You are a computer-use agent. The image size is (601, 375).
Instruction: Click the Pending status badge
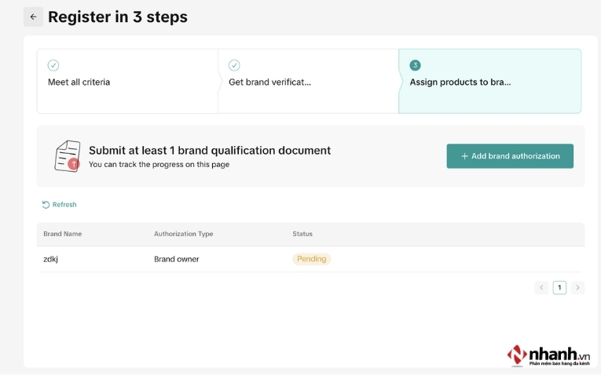click(x=312, y=259)
